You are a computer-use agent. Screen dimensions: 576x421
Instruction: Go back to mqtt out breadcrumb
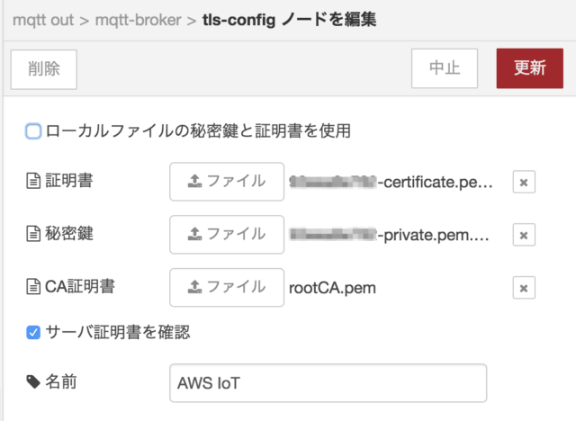tap(43, 20)
